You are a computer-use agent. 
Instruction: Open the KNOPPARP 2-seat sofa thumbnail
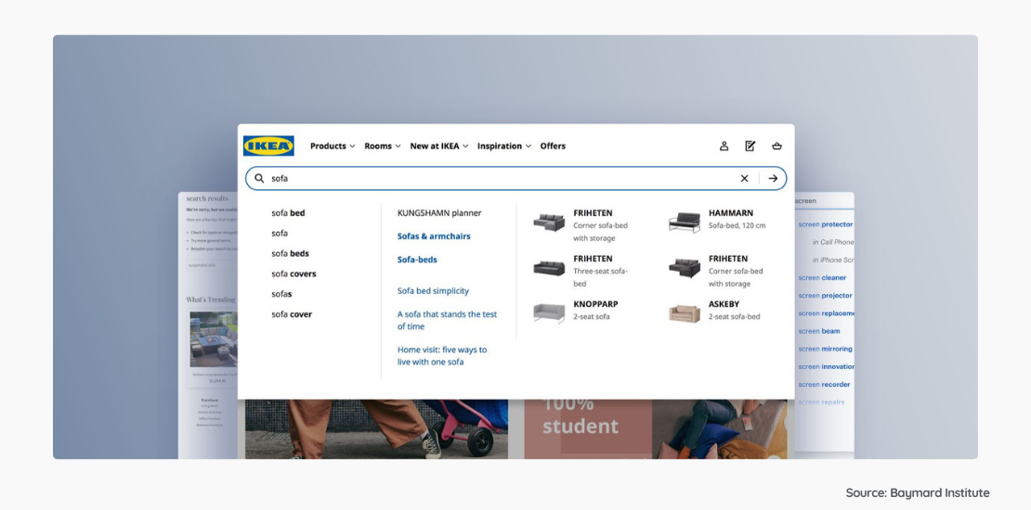549,313
